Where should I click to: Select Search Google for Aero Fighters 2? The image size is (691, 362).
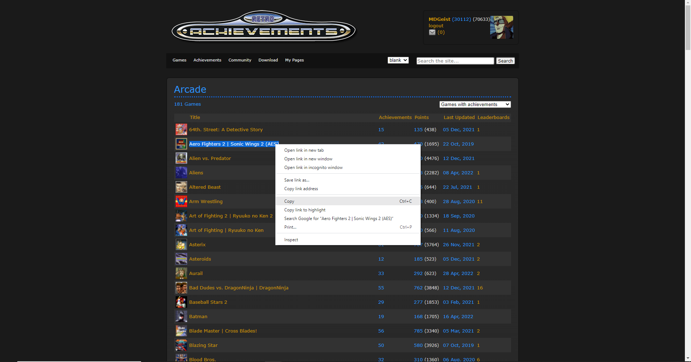[348, 219]
